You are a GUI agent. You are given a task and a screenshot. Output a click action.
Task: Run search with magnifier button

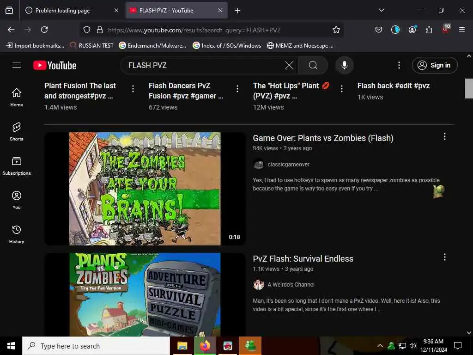pos(313,65)
